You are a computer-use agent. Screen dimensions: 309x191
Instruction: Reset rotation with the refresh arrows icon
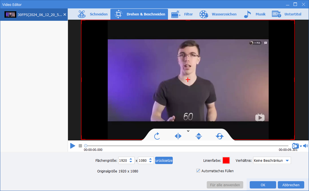pyautogui.click(x=220, y=136)
